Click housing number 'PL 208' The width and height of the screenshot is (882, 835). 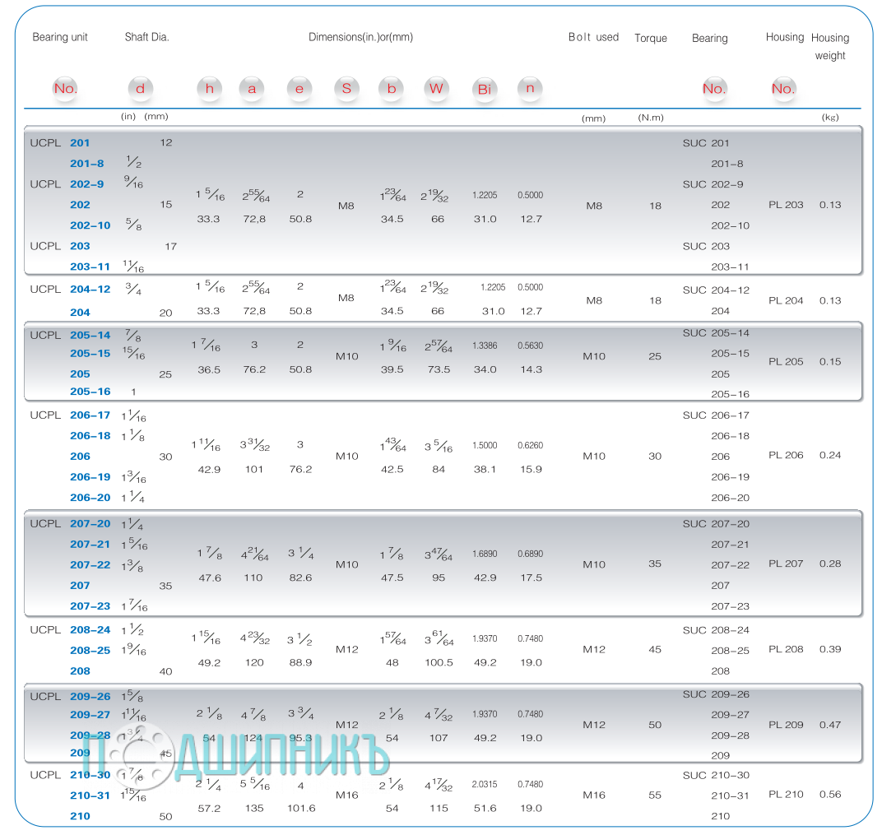[x=786, y=649]
